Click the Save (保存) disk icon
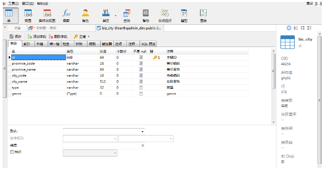The width and height of the screenshot is (326, 170). (12, 36)
